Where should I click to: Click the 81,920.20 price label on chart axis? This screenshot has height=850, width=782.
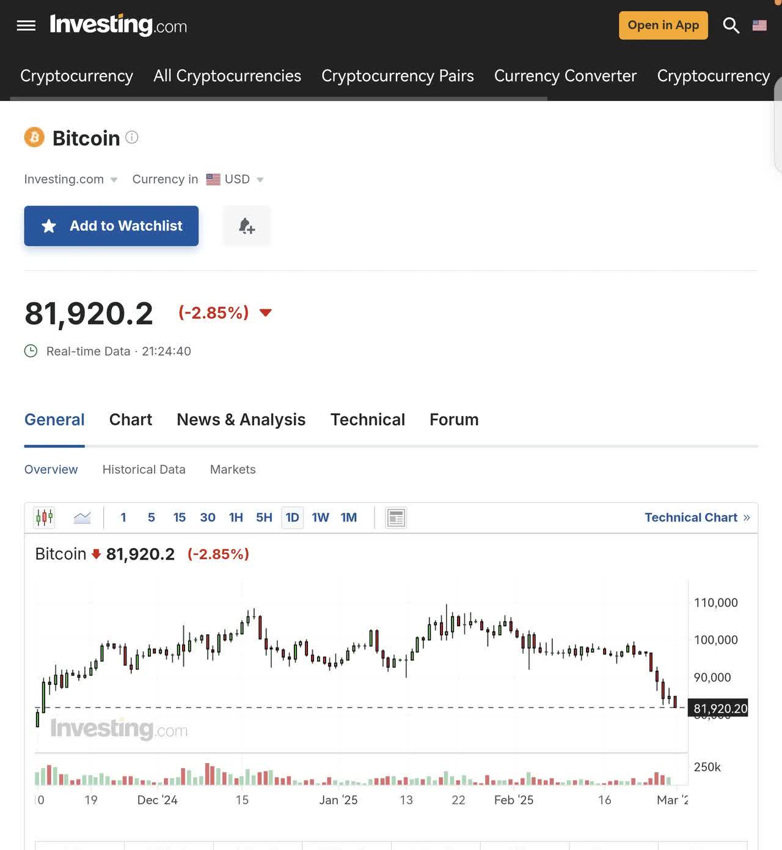[x=718, y=708]
